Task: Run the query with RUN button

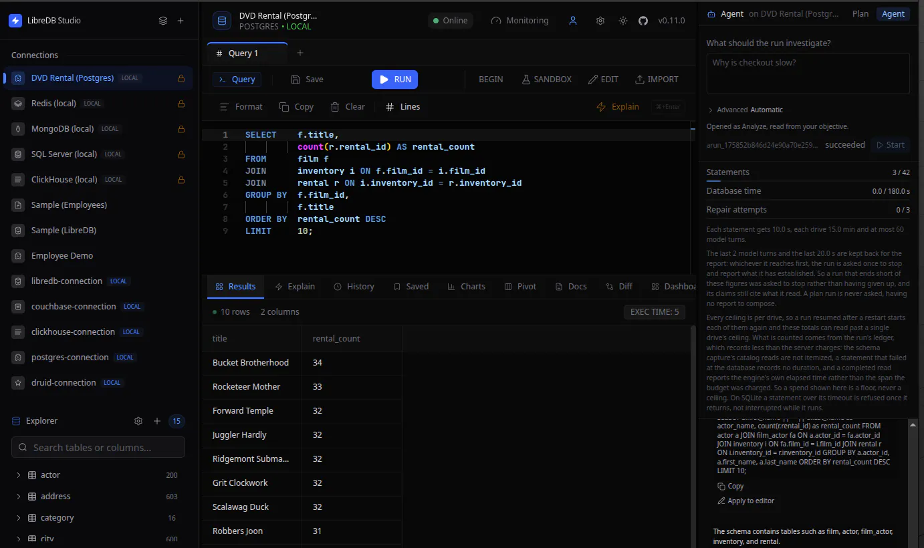Action: coord(394,80)
